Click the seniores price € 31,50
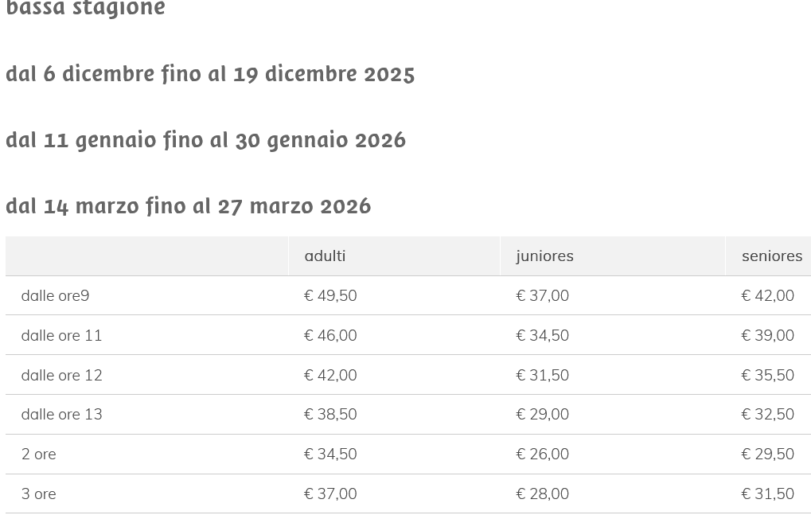811x515 pixels. [767, 494]
